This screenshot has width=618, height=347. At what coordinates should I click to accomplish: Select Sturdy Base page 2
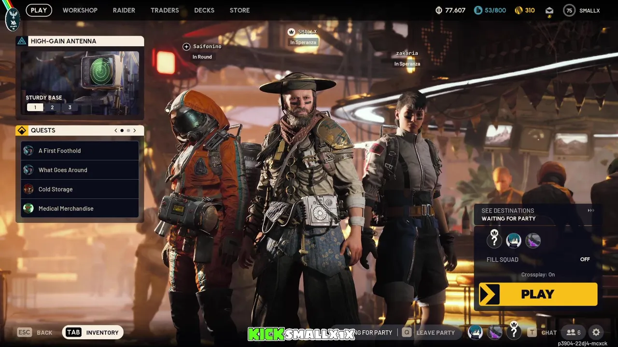pos(52,107)
